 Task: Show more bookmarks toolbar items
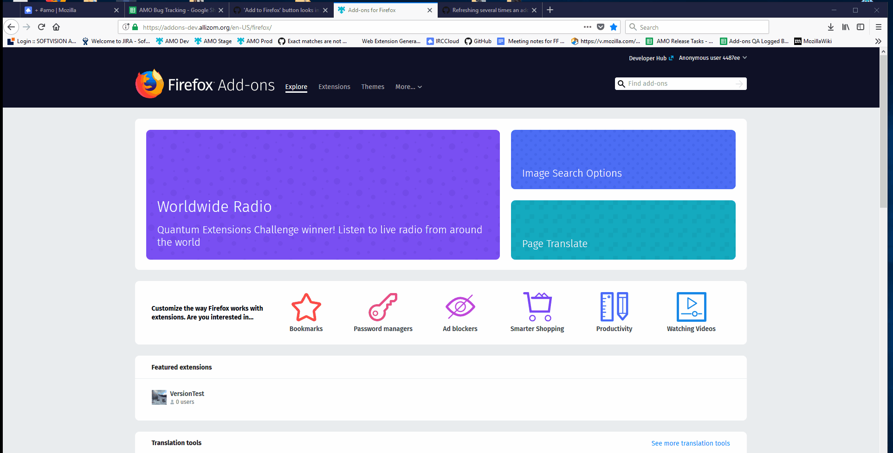pos(878,41)
